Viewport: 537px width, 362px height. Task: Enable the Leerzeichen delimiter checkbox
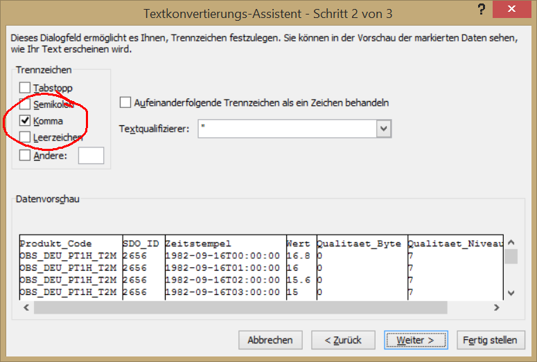point(25,137)
